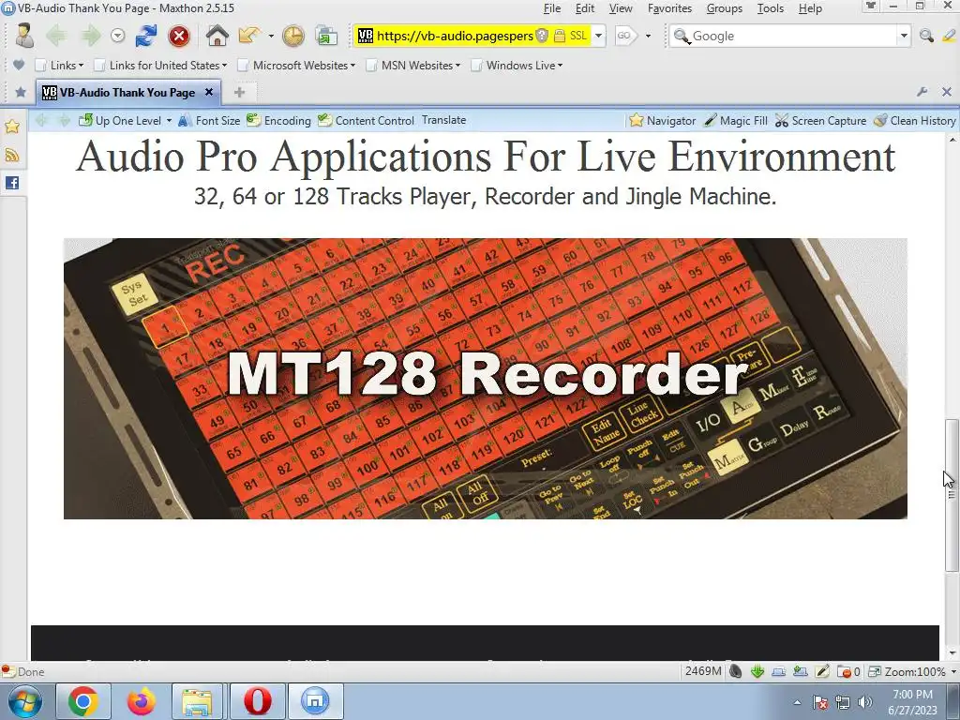Open the Tools menu
Screen dimensions: 960x720
tap(771, 8)
